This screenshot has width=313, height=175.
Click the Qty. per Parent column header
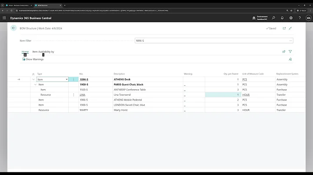[231, 74]
